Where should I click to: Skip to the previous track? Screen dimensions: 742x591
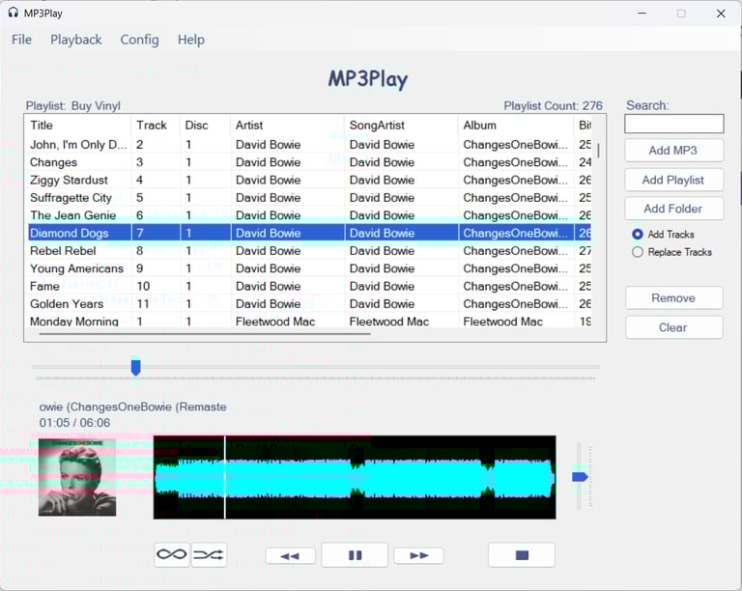[x=290, y=555]
